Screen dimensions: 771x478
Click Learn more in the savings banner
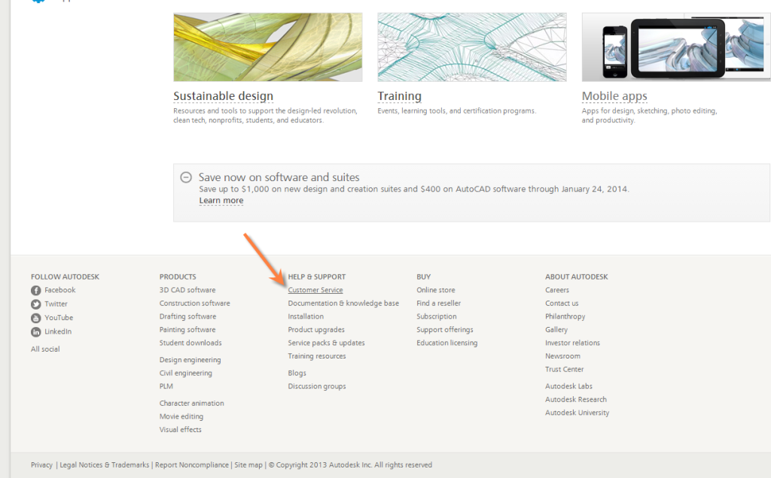coord(221,200)
